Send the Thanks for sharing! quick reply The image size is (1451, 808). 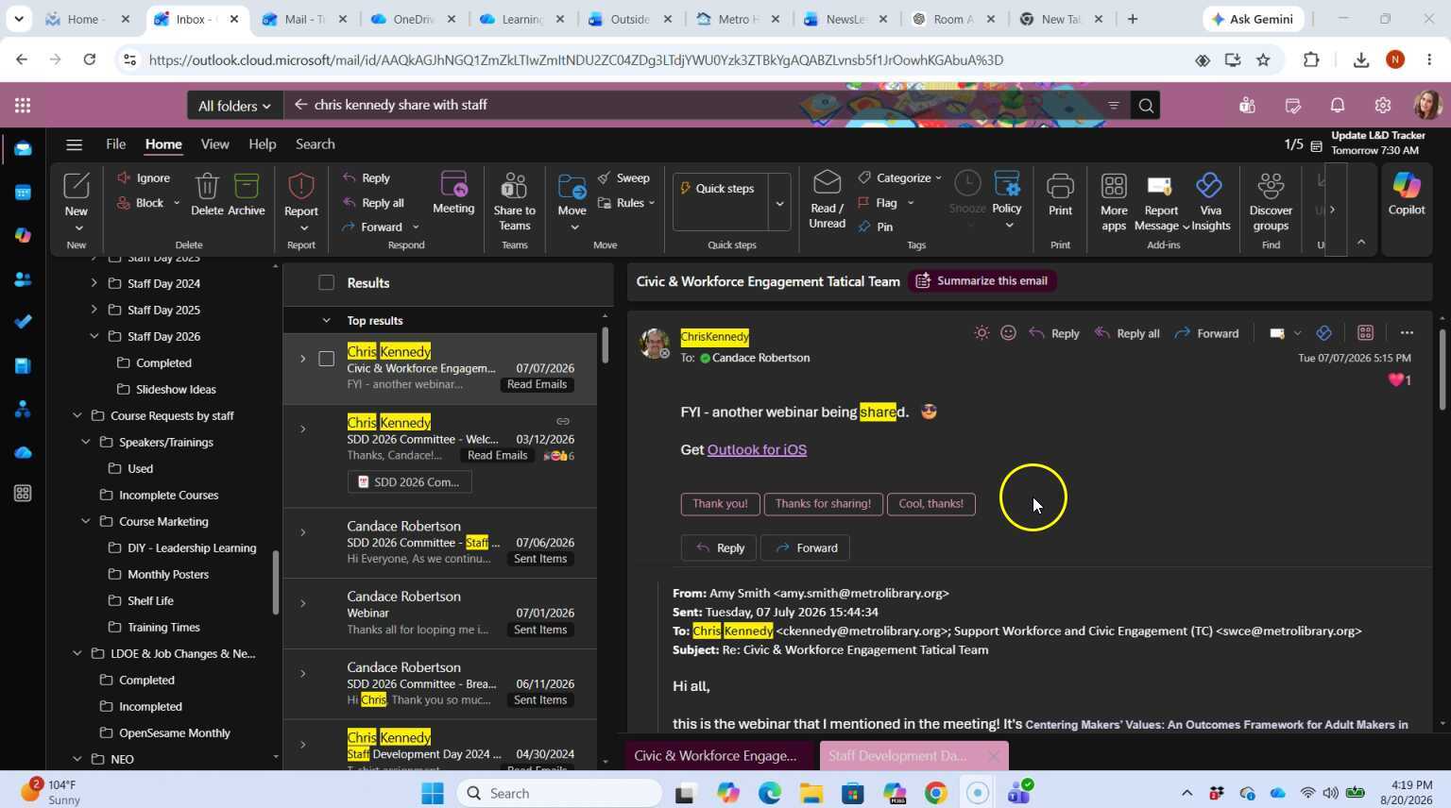(823, 504)
